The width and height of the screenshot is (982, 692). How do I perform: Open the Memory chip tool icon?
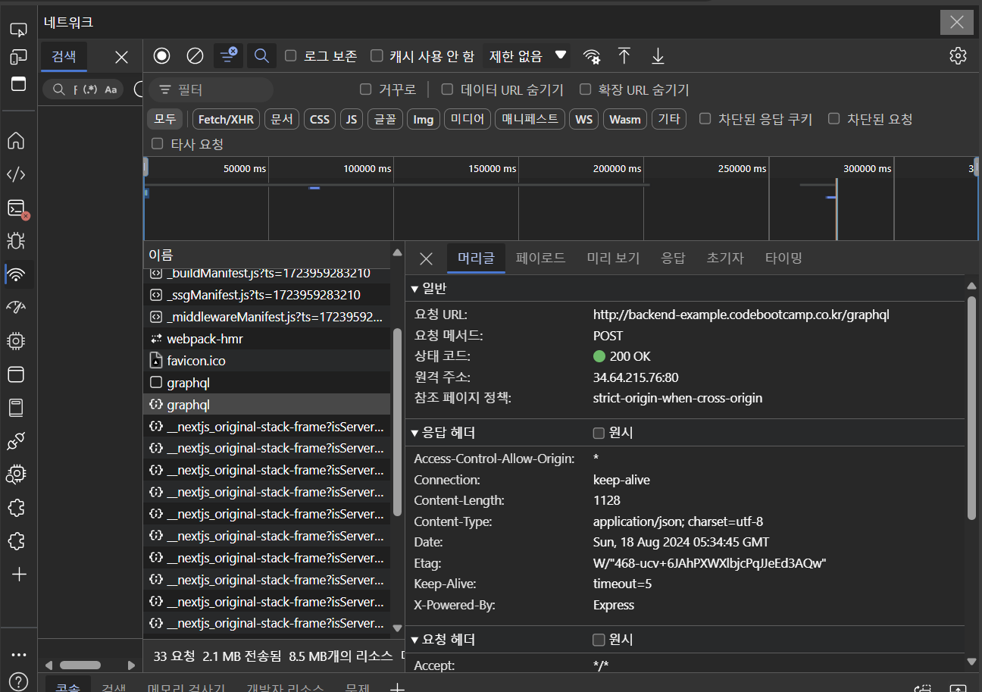tap(16, 341)
